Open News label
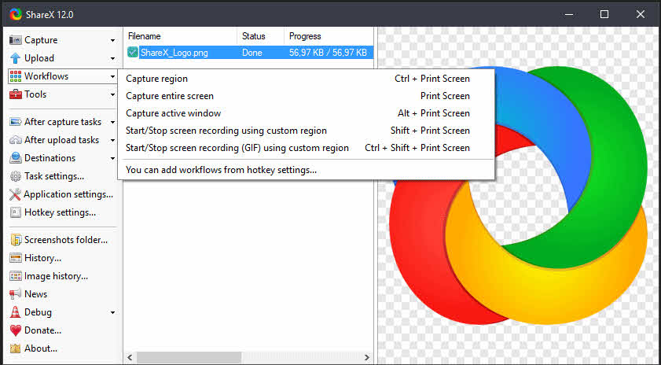The height and width of the screenshot is (365, 661). pos(36,294)
